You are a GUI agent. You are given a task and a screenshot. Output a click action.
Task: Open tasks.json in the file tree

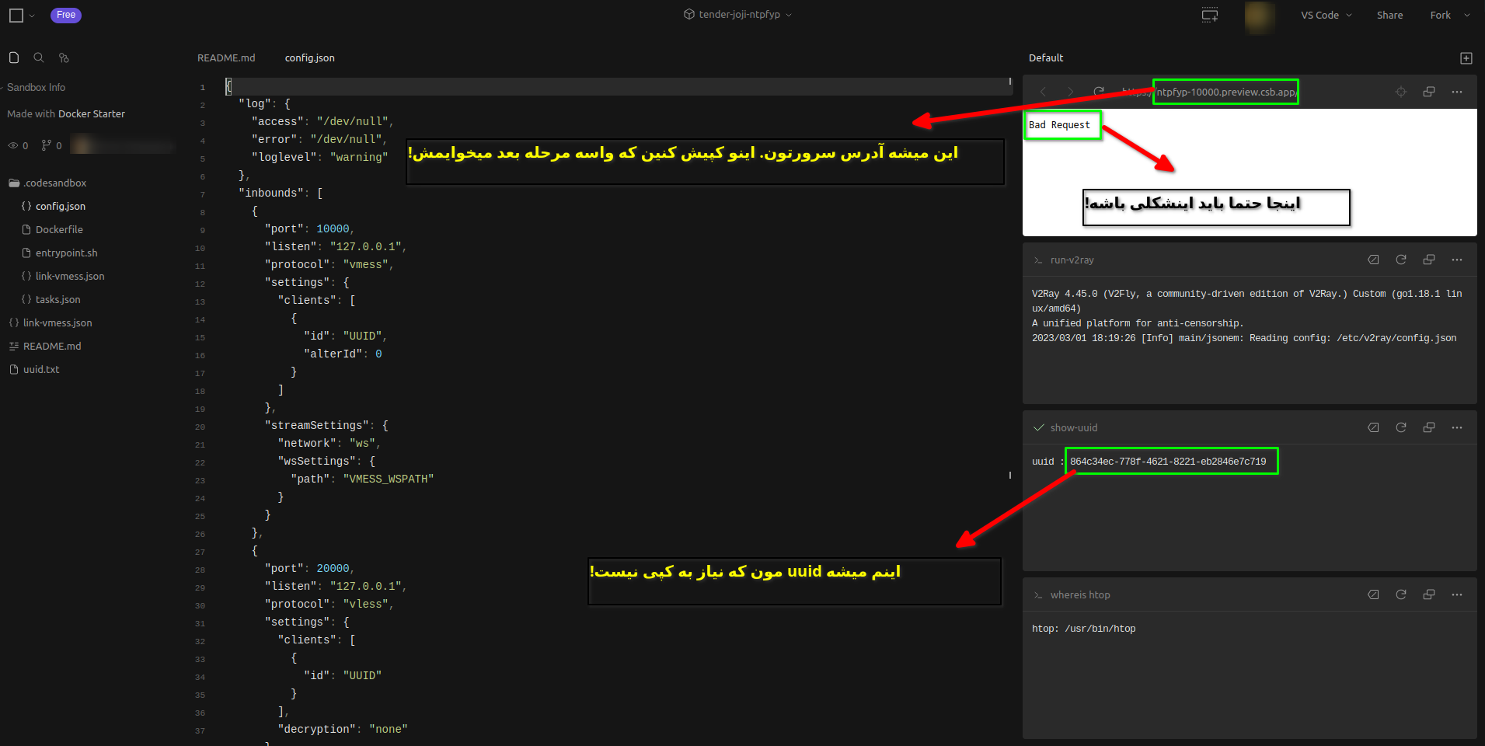point(58,300)
